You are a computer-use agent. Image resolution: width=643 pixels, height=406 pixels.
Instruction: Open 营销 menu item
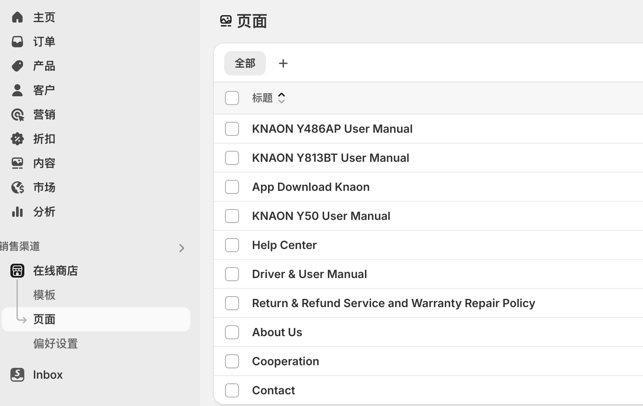tap(44, 115)
